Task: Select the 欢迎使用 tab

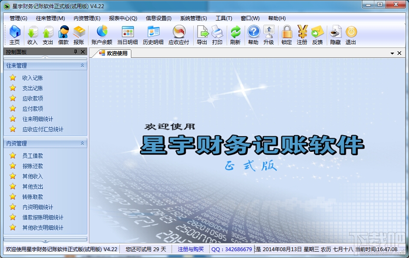Action: click(113, 53)
